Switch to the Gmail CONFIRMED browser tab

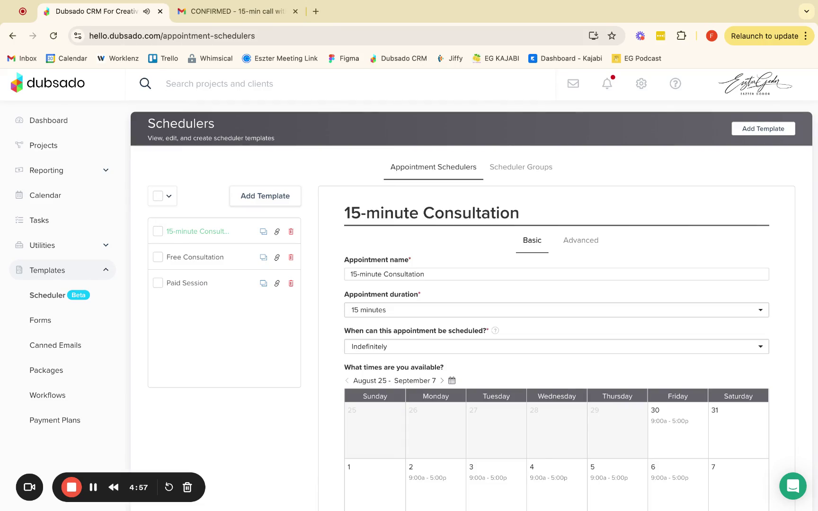click(x=237, y=11)
